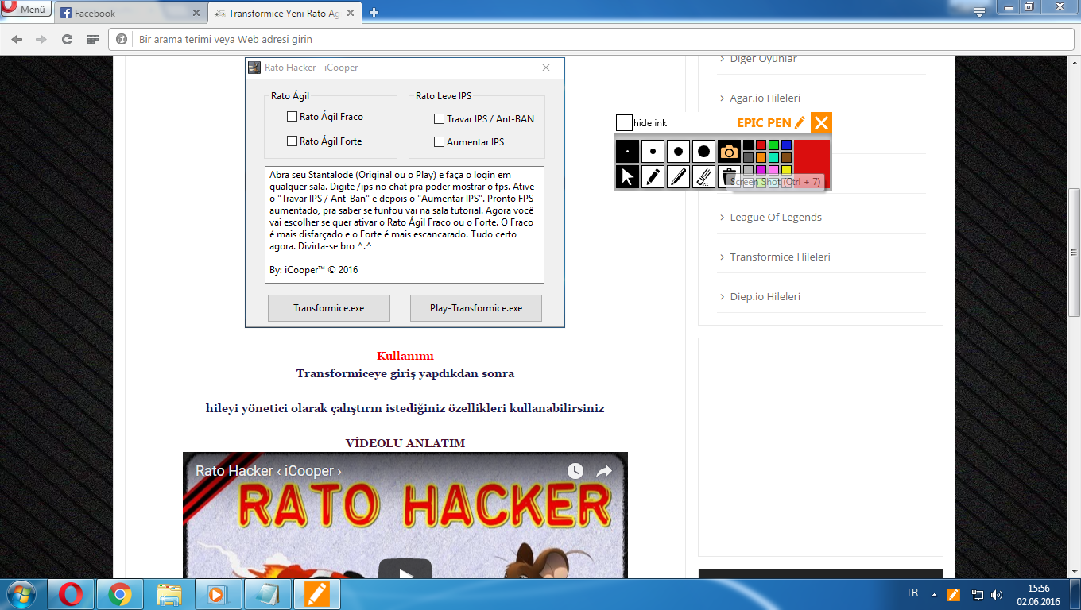
Task: Open the Agar.io Hileleri sidebar link
Action: pos(765,98)
